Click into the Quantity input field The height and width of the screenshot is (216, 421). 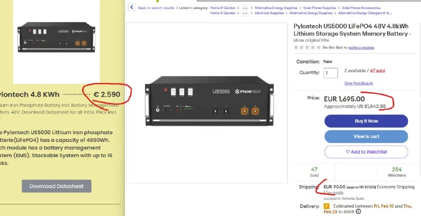[330, 73]
